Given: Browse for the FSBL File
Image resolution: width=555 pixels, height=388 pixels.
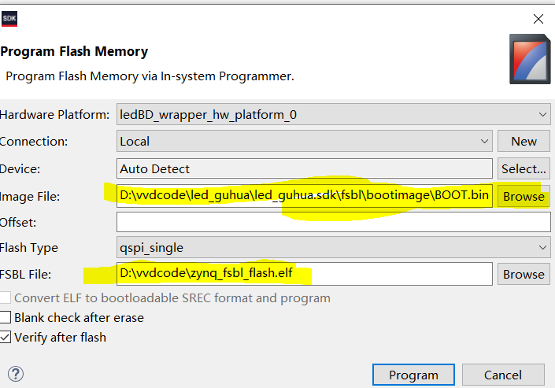Looking at the screenshot, I should tap(524, 275).
